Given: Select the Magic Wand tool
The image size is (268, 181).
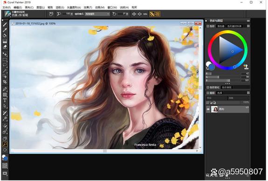Looking at the screenshot, I should tap(5, 71).
